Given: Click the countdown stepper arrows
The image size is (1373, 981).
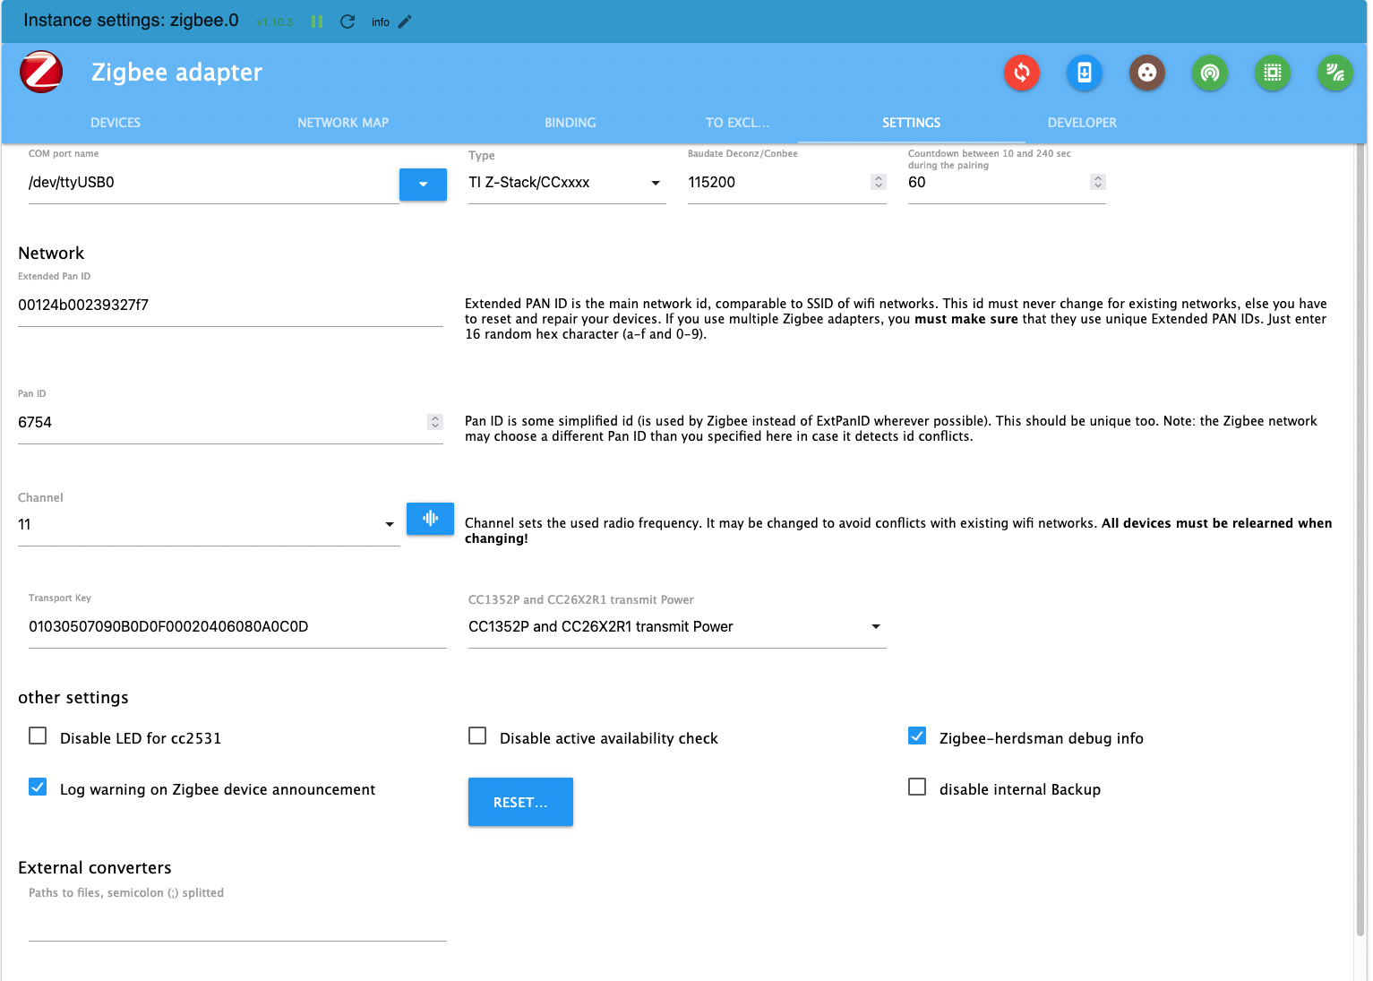Looking at the screenshot, I should coord(1098,182).
